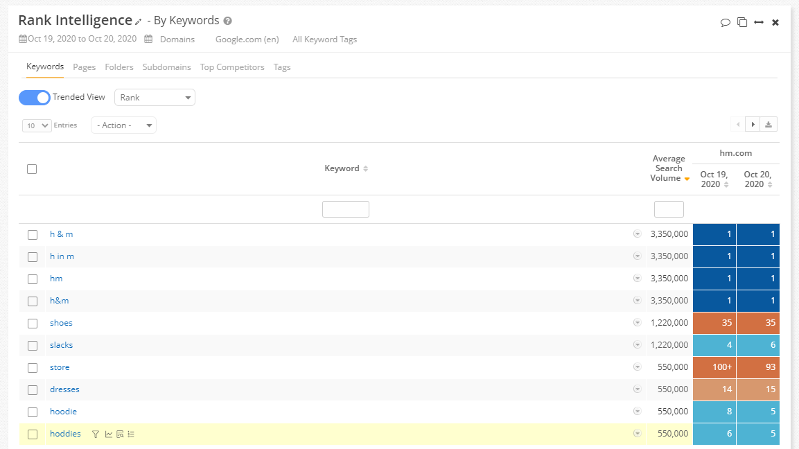
Task: Open the Action dropdown
Action: tap(124, 125)
